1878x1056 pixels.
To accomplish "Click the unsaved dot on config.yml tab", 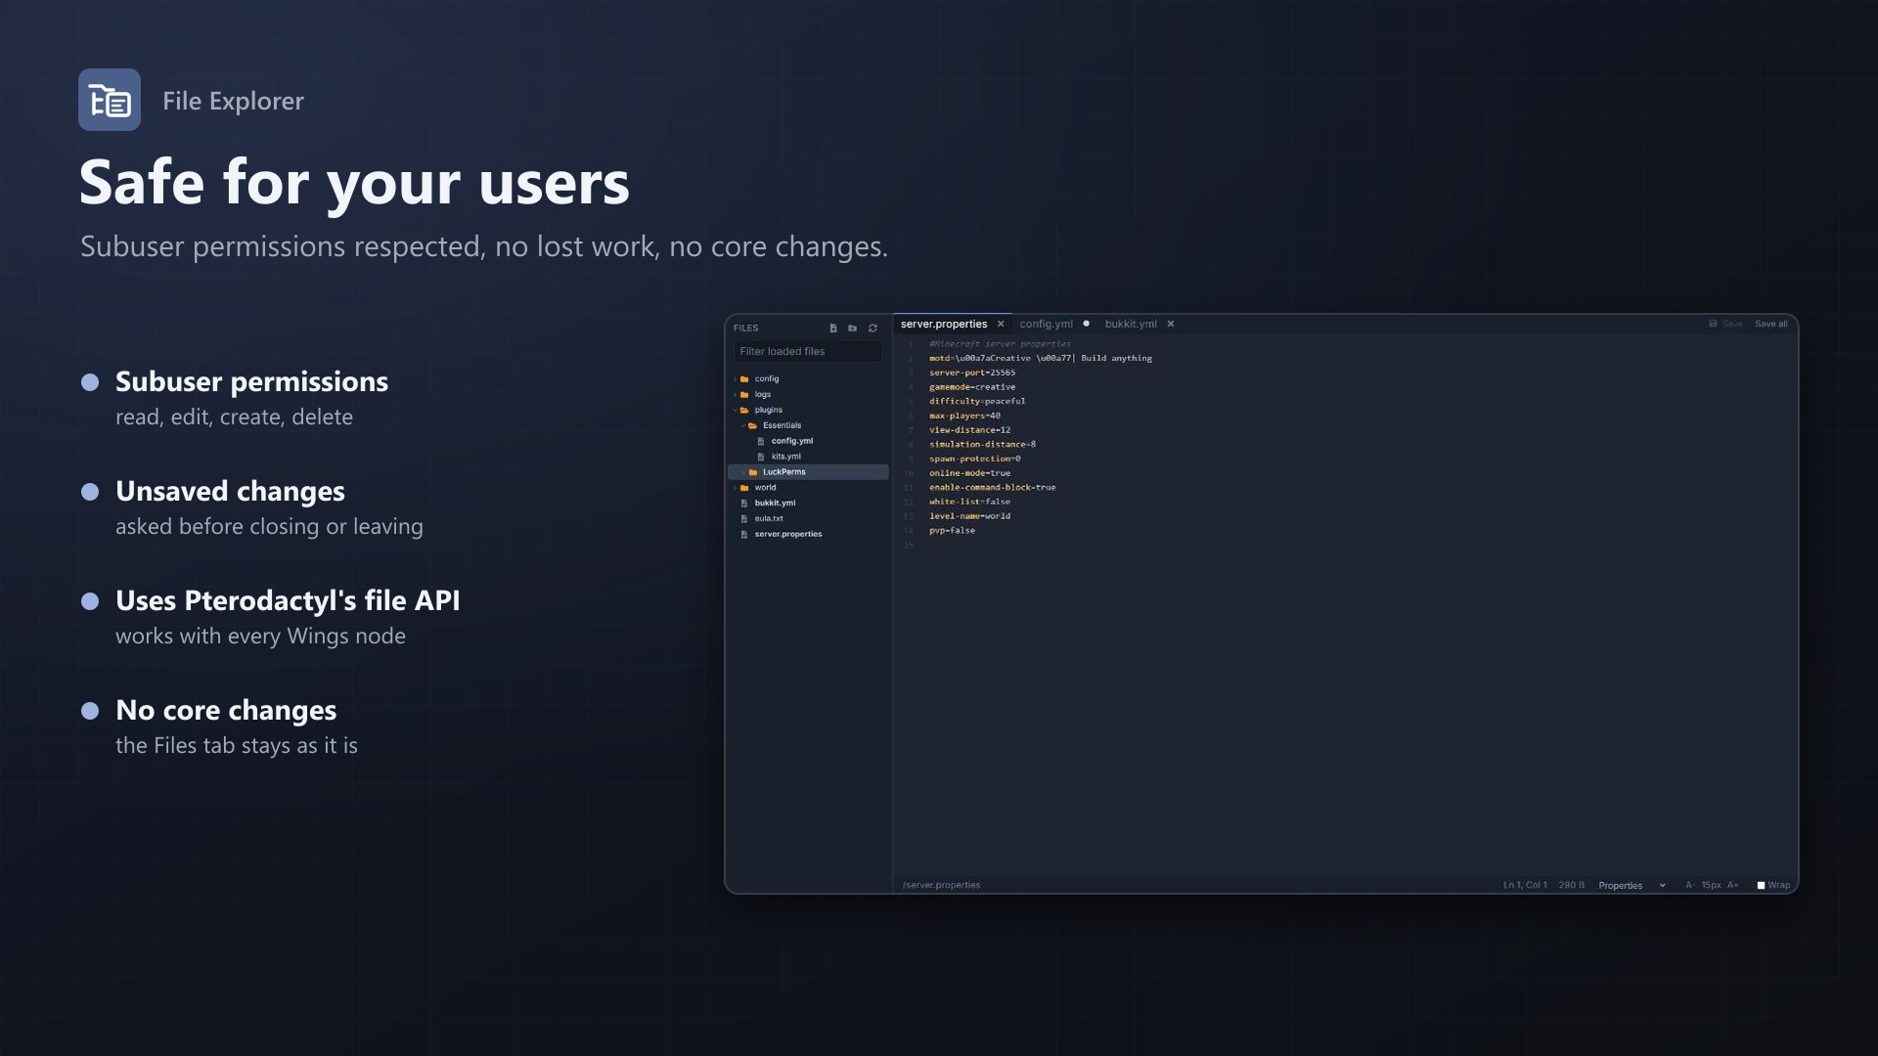I will 1086,324.
